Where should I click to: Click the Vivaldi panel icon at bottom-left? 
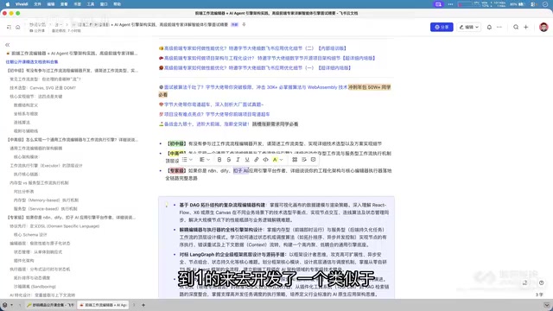pos(5,305)
